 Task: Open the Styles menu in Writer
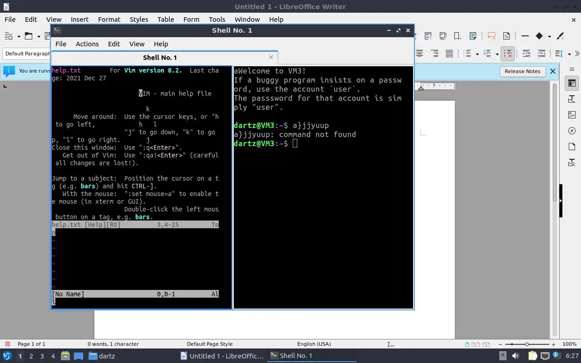(x=139, y=20)
